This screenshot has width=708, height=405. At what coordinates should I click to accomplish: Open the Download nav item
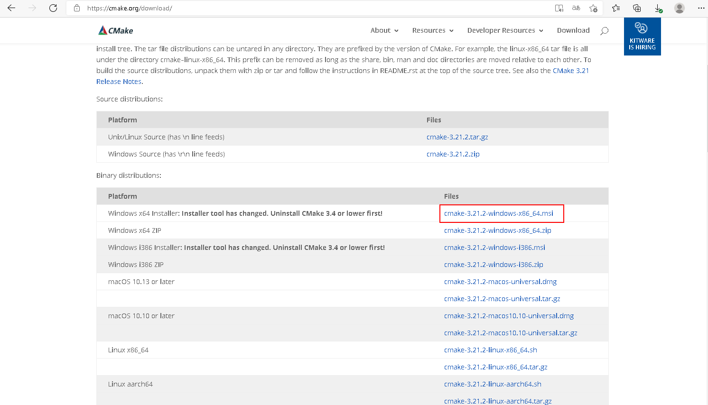(x=573, y=30)
